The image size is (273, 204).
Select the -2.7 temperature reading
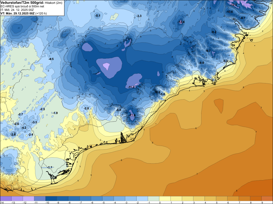pyautogui.click(x=20, y=114)
